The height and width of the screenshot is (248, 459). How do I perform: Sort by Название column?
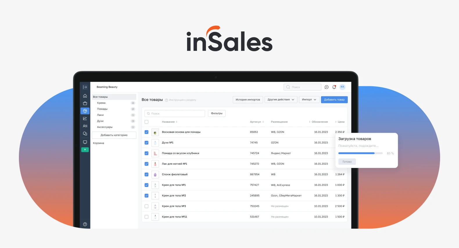click(170, 122)
